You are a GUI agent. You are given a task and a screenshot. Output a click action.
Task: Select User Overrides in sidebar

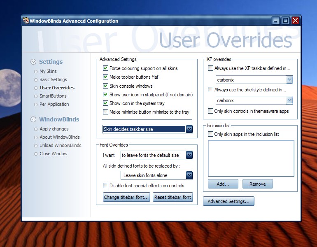(x=57, y=88)
